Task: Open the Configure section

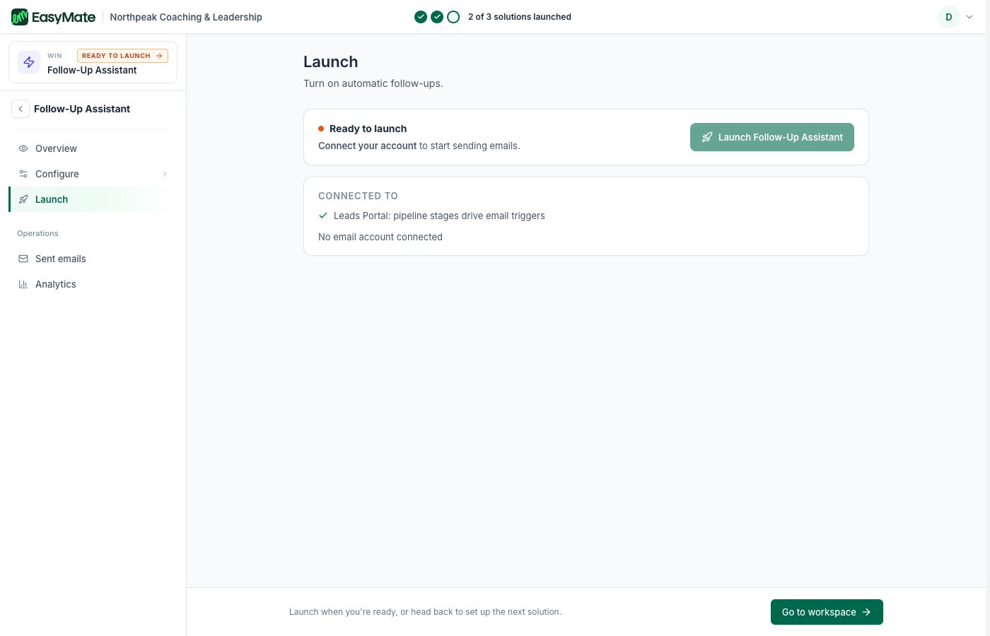Action: (89, 174)
